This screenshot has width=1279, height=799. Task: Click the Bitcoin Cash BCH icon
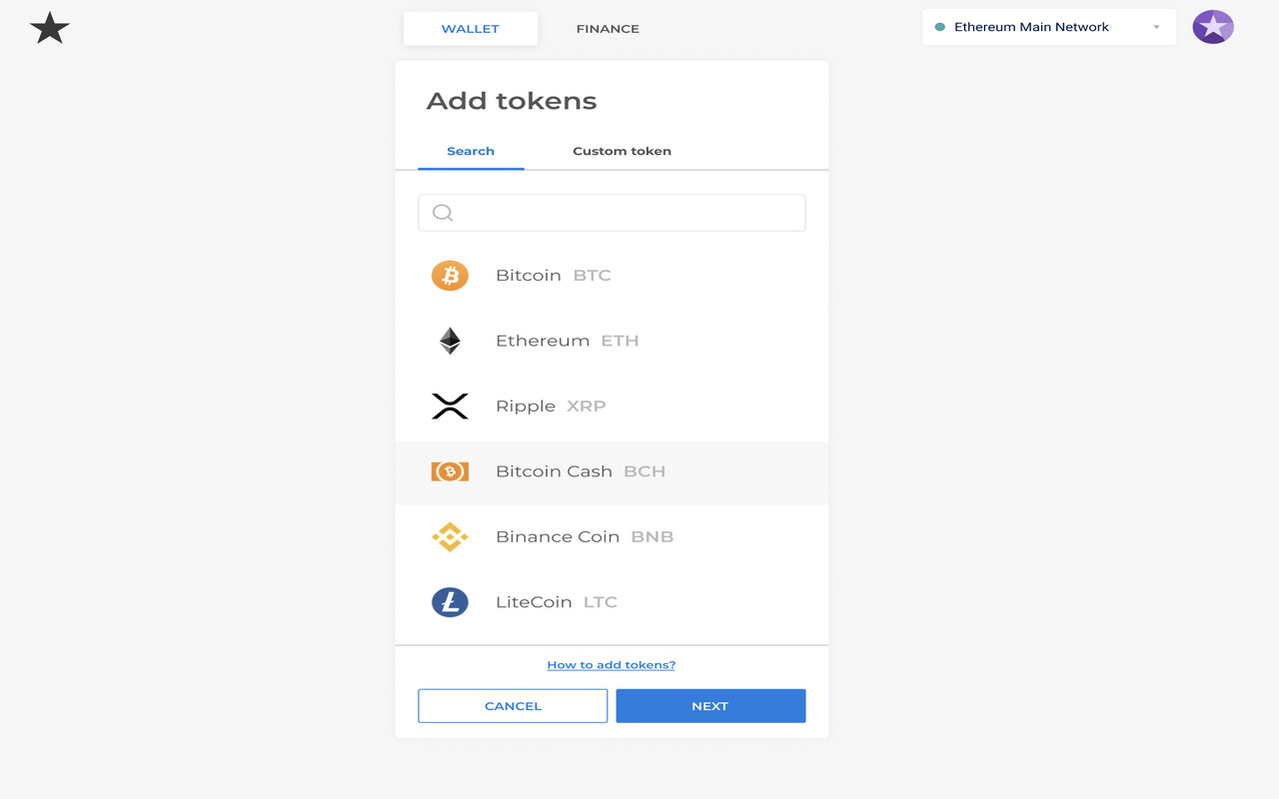[450, 470]
